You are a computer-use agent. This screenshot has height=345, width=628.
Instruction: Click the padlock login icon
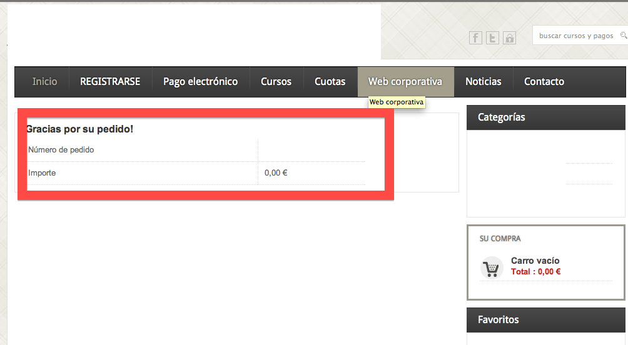(x=509, y=38)
